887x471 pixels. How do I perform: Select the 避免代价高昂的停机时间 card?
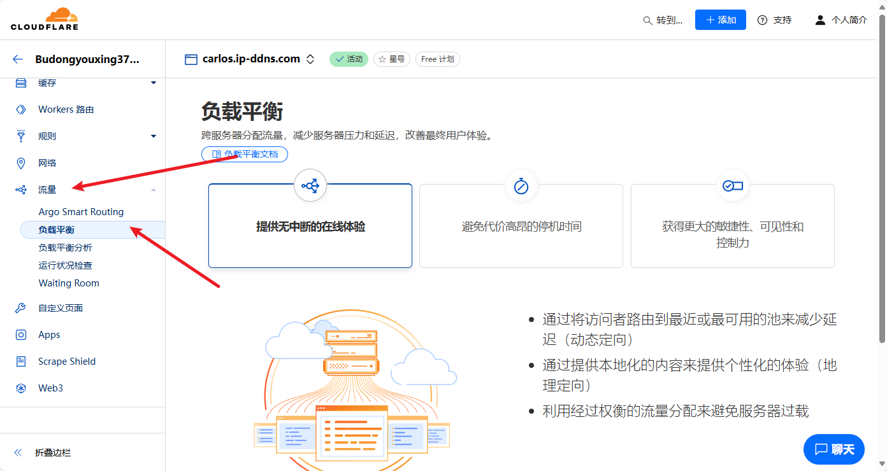pos(521,226)
